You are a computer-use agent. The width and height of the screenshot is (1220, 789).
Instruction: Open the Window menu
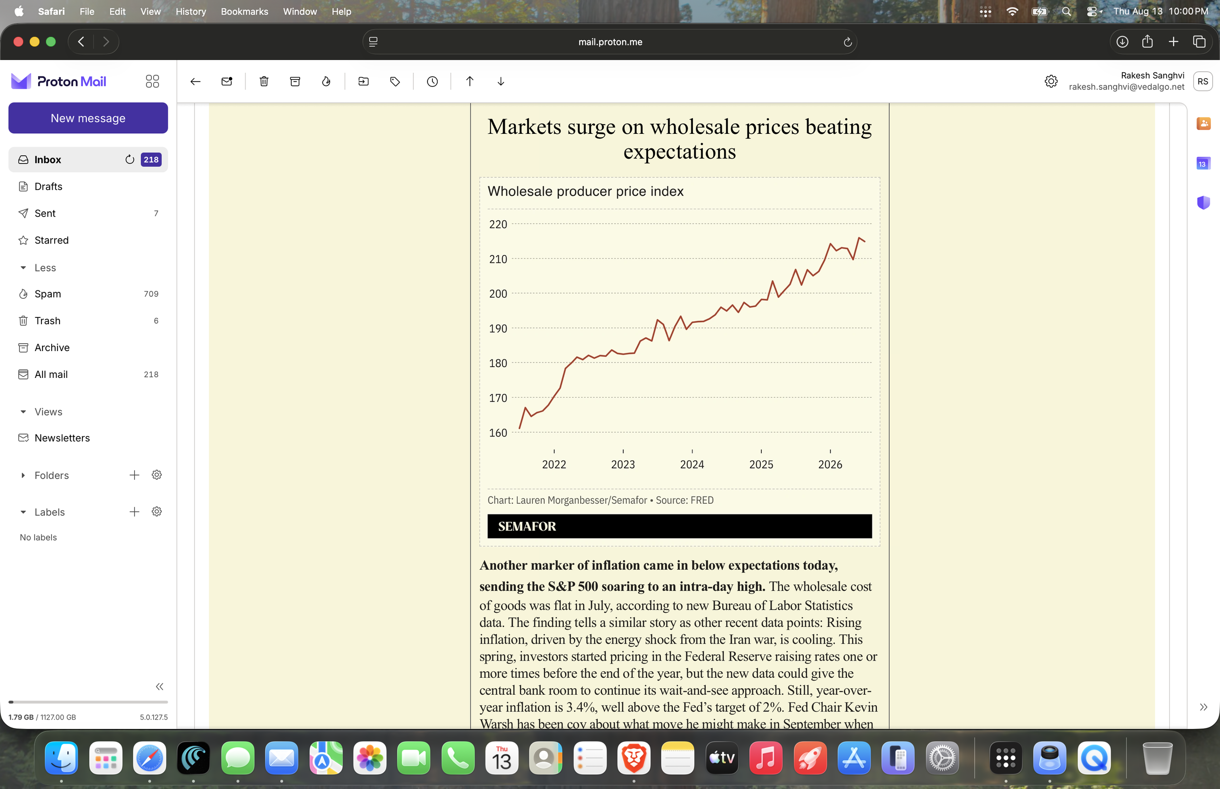[x=300, y=11]
